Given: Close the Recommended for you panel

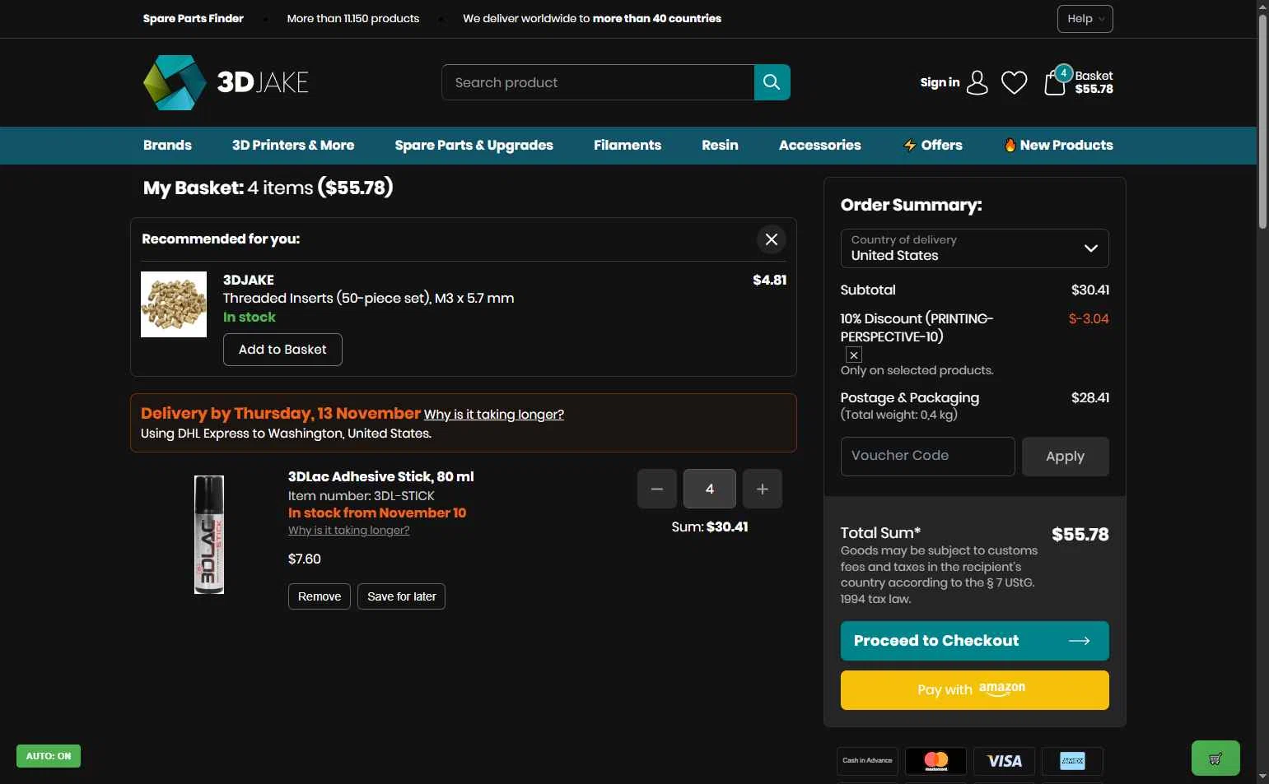Looking at the screenshot, I should click(x=772, y=239).
